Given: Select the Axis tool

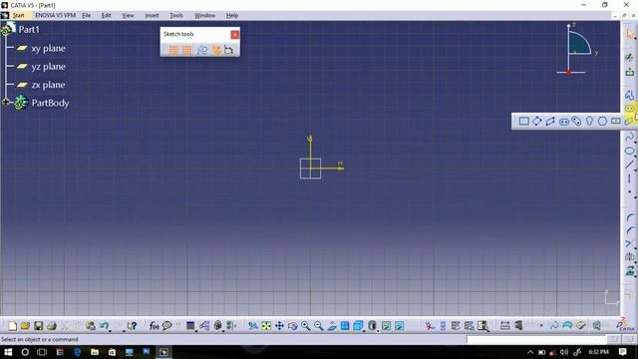Looking at the screenshot, I should pyautogui.click(x=630, y=179).
